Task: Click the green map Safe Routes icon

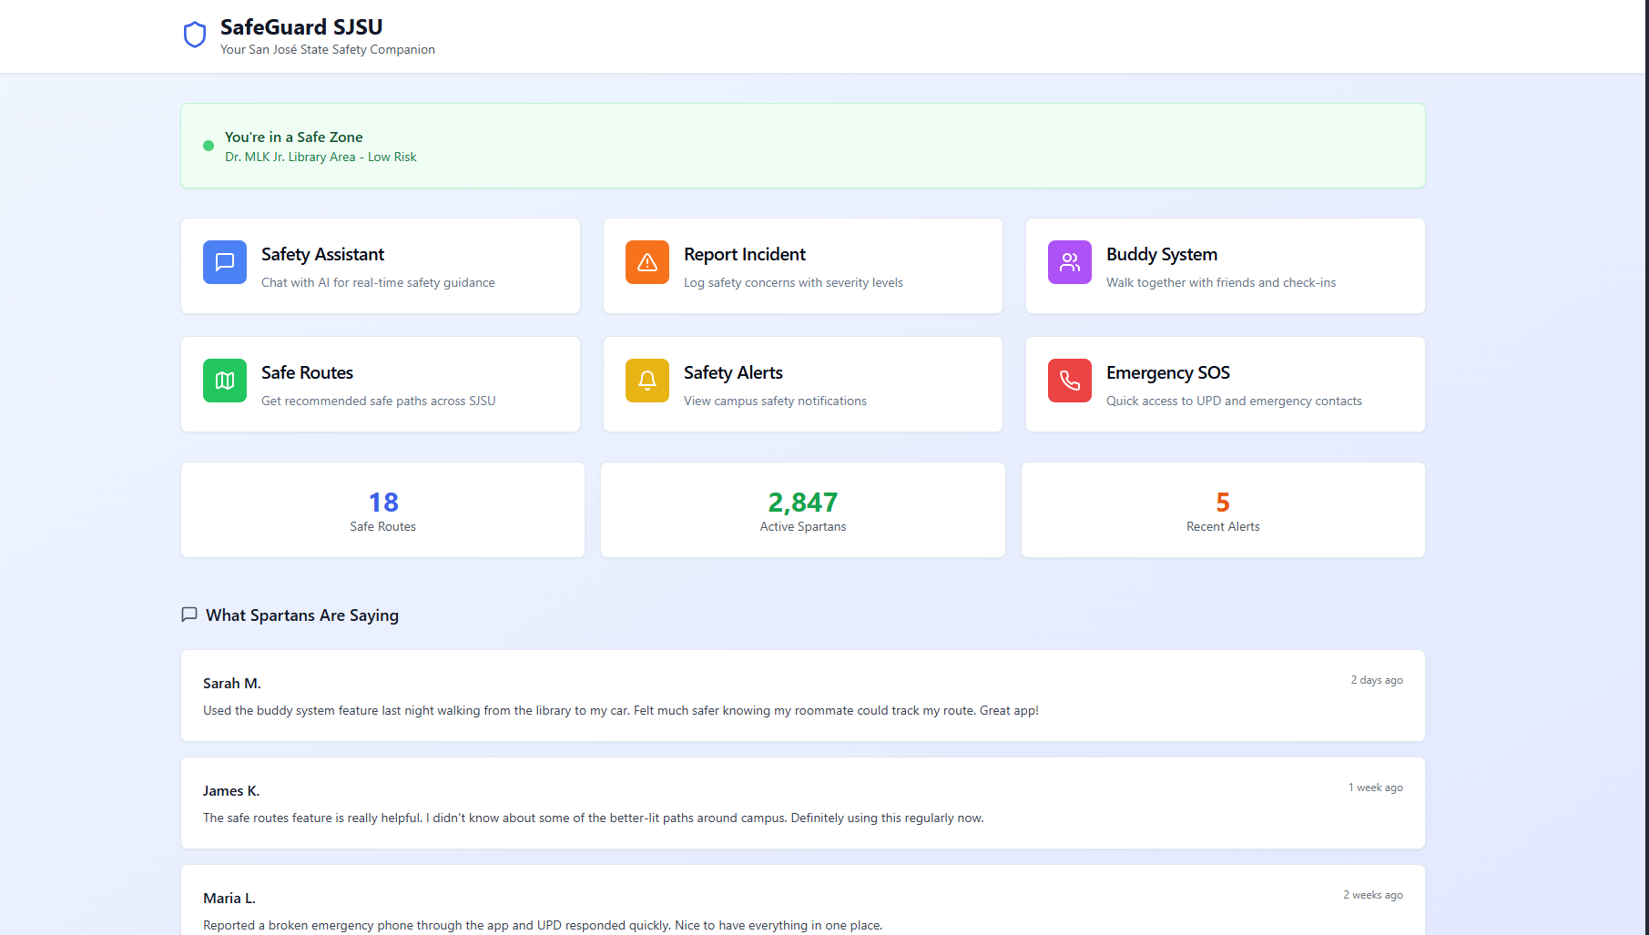Action: click(x=225, y=381)
